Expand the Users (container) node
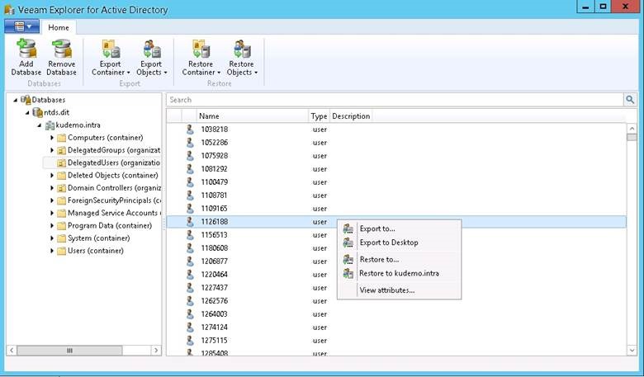The width and height of the screenshot is (644, 377). pos(52,251)
